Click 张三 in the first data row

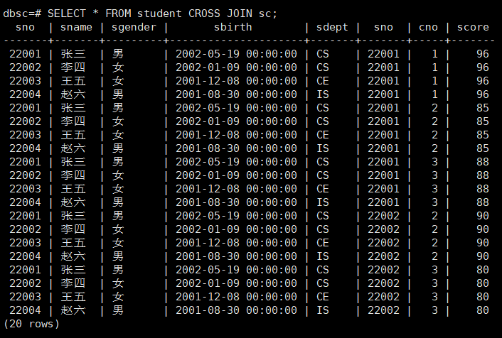tap(72, 54)
